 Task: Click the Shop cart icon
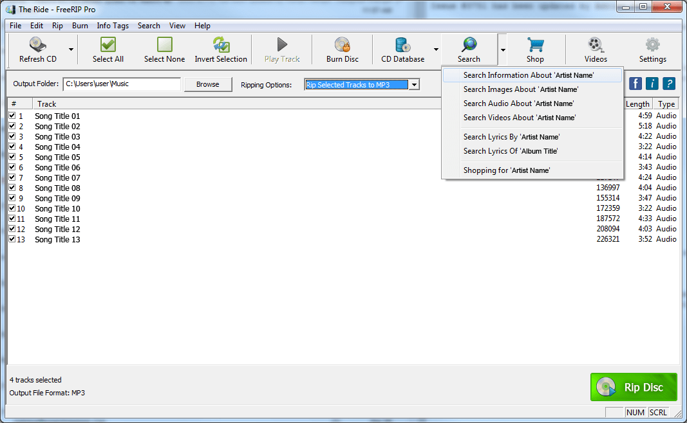(x=535, y=49)
